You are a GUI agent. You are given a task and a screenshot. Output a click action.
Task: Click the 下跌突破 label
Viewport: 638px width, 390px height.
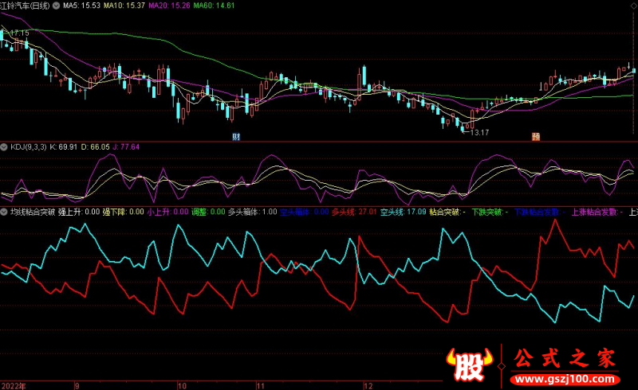pos(487,212)
